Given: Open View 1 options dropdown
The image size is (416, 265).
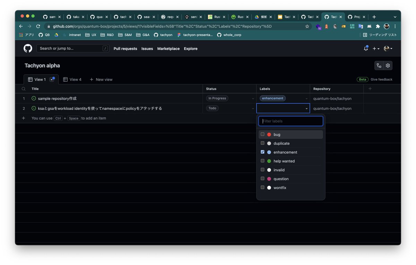Looking at the screenshot, I should [52, 80].
